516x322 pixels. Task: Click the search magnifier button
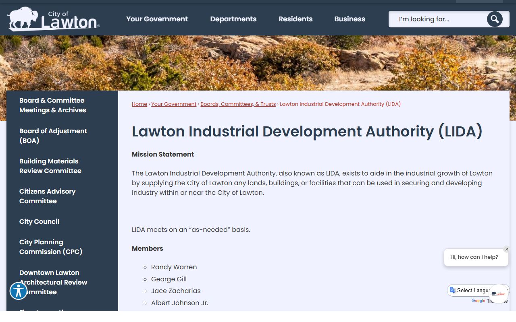tap(495, 19)
